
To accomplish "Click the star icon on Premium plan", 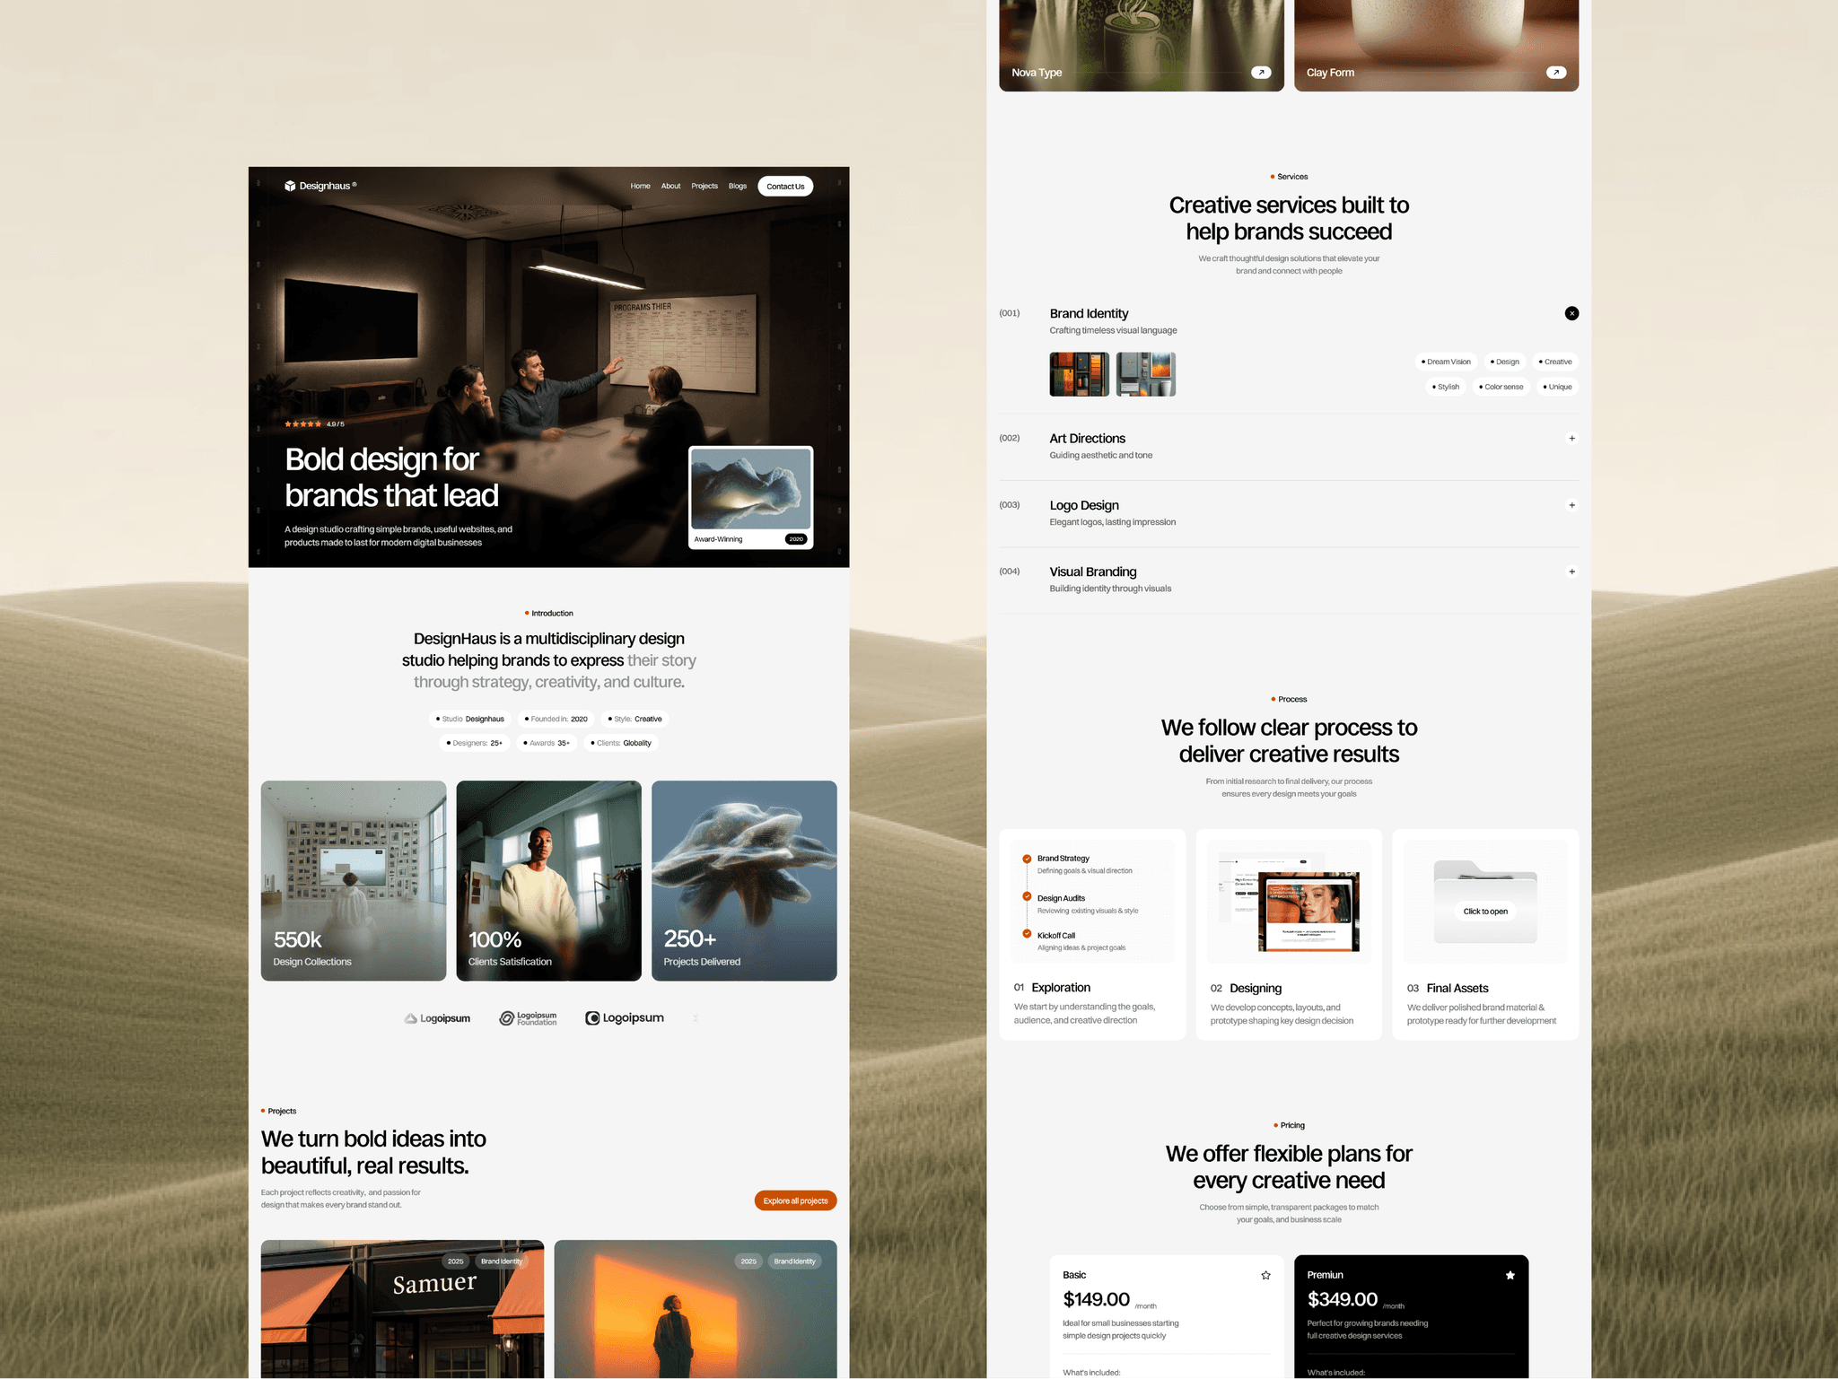I will coord(1510,1275).
